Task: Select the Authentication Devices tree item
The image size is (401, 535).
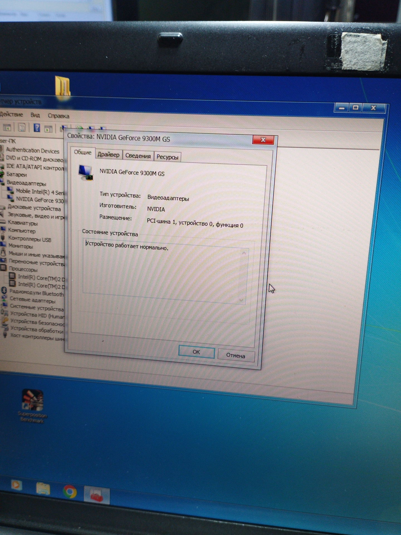Action: [33, 150]
